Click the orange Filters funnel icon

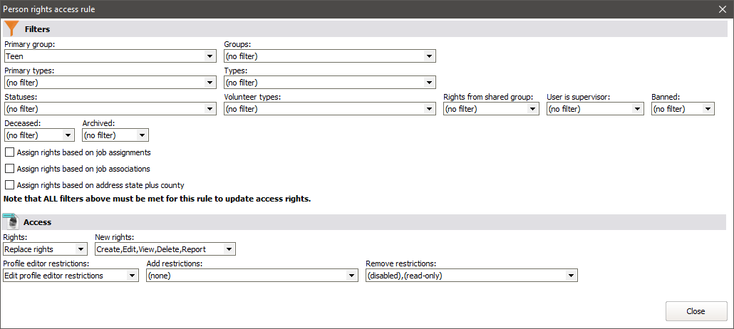(12, 28)
